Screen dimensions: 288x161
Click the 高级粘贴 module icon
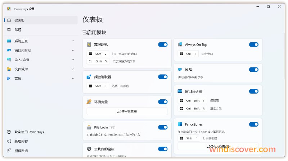click(x=89, y=44)
